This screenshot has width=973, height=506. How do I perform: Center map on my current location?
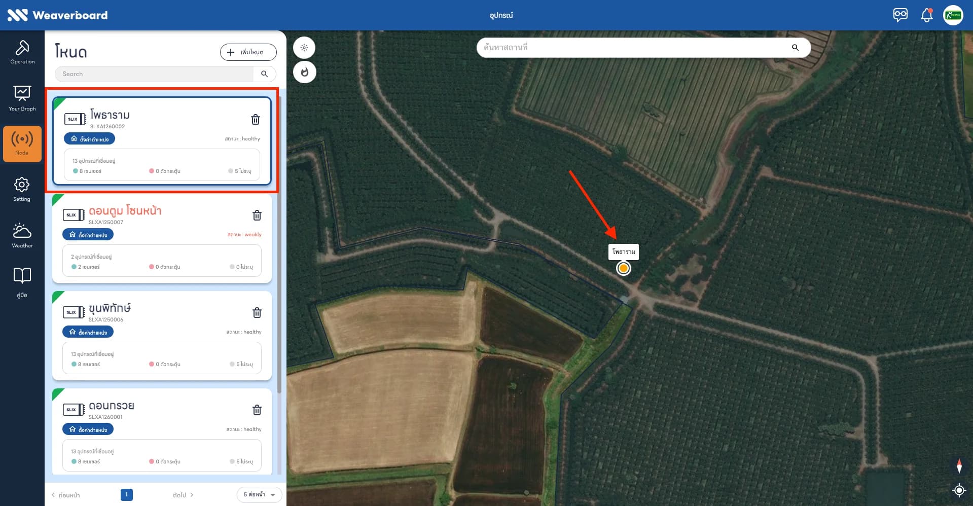pyautogui.click(x=959, y=490)
